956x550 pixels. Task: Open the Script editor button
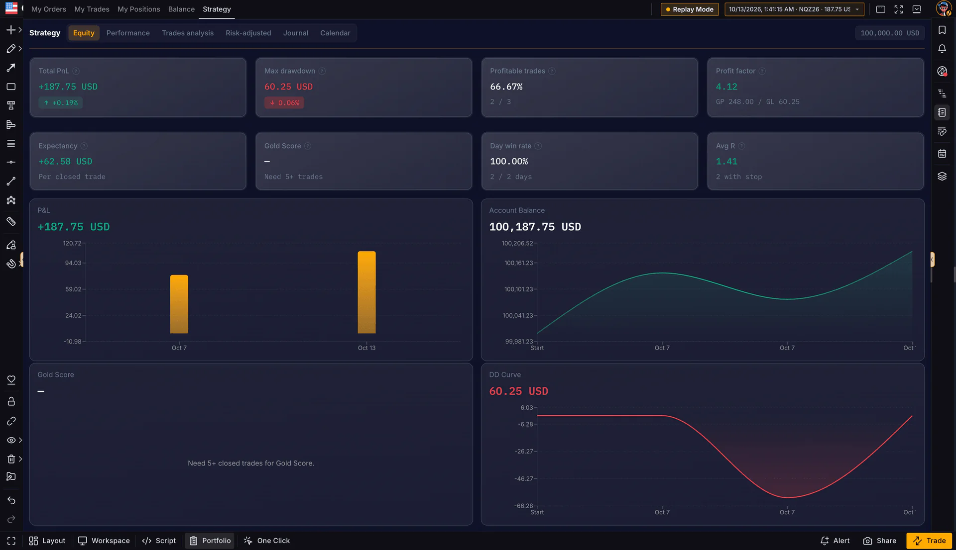159,541
